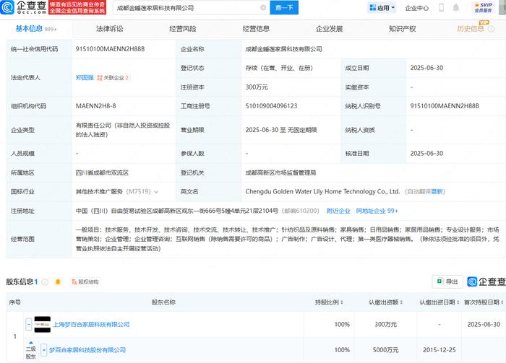506x363 pixels.
Task: Click the credit code 91510100MAENN2H88B value
Action: point(110,49)
